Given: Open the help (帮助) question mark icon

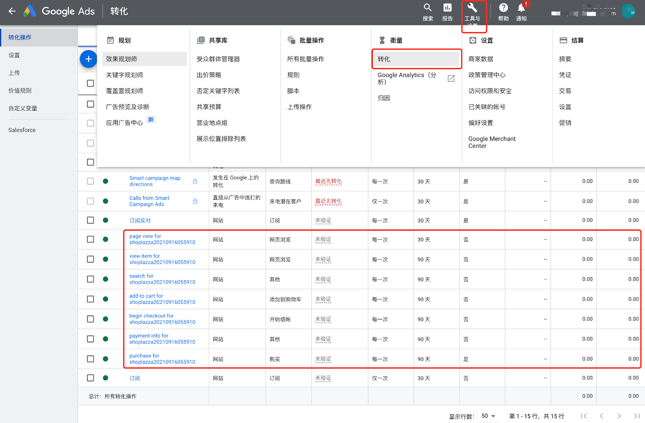Looking at the screenshot, I should [x=503, y=8].
